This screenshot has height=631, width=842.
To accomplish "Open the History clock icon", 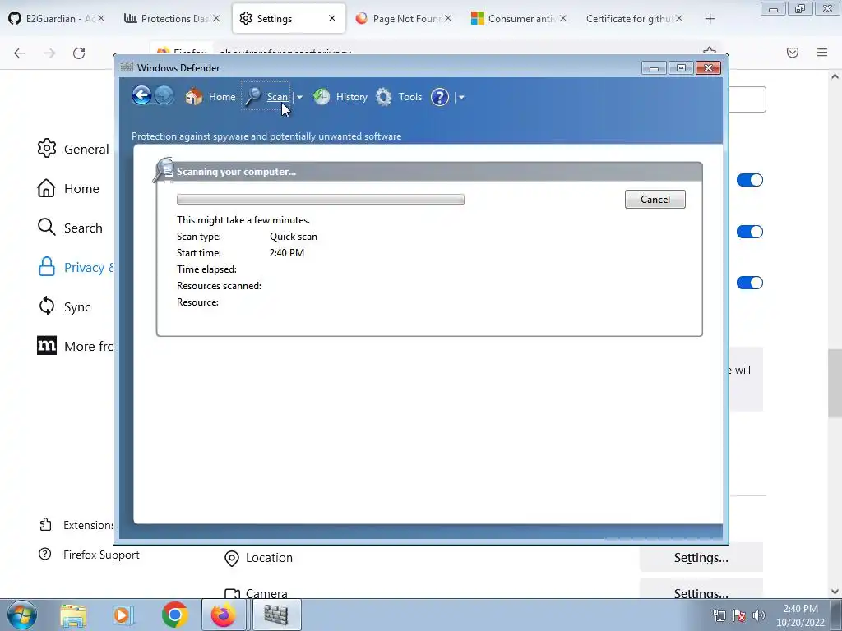I will click(322, 97).
